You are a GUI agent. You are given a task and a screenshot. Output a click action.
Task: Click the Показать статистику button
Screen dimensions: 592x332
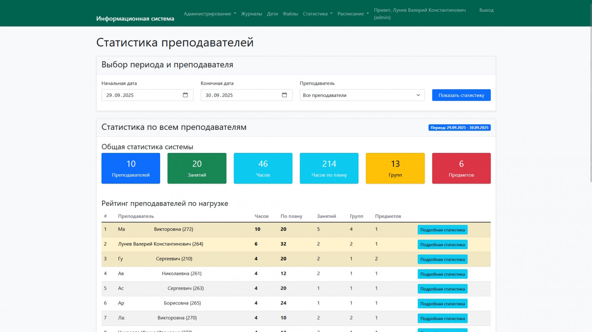pos(461,95)
